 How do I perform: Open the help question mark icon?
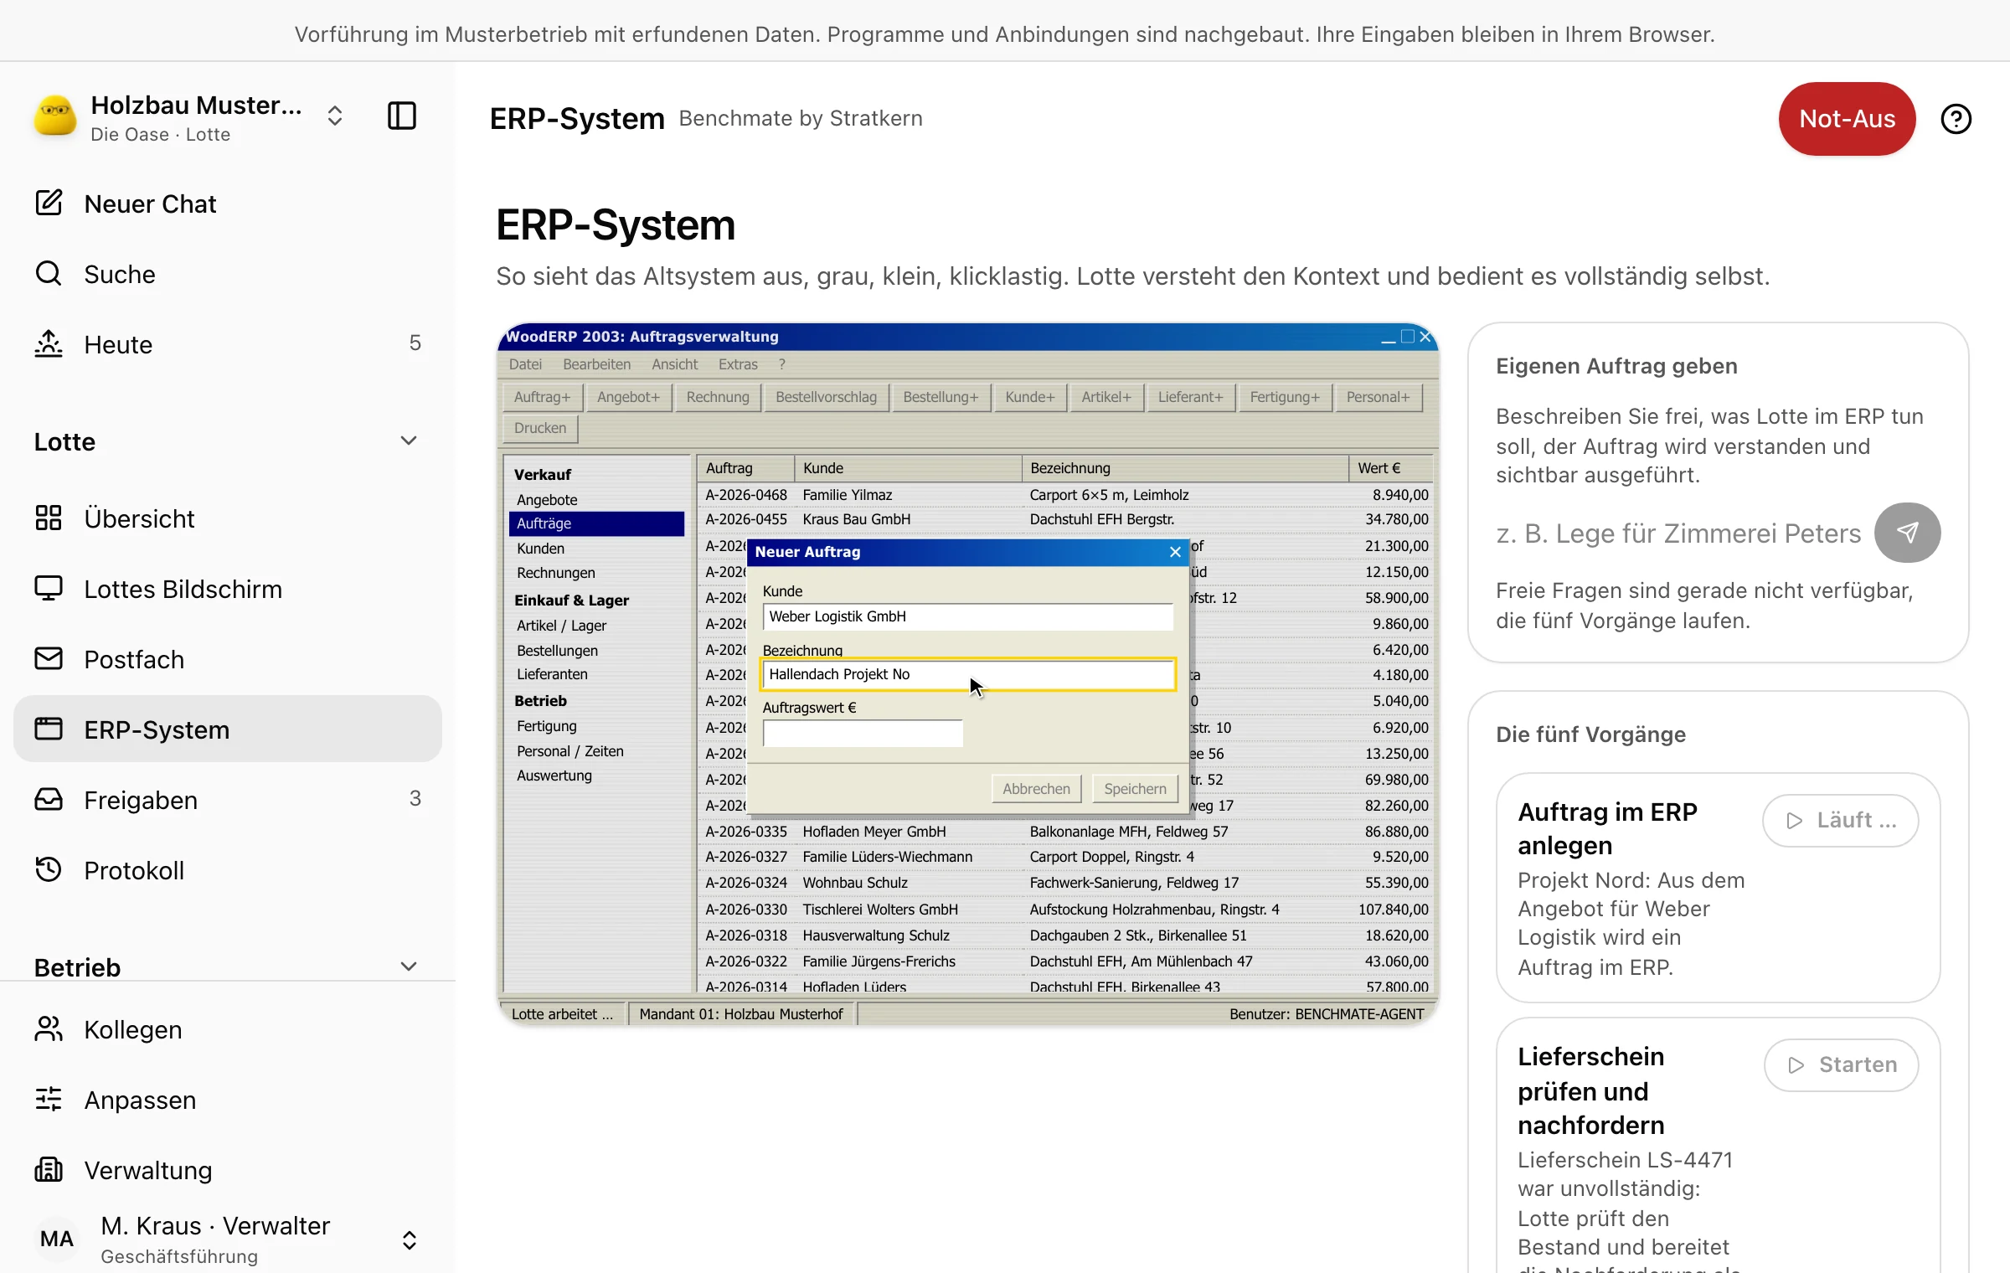[x=1956, y=119]
